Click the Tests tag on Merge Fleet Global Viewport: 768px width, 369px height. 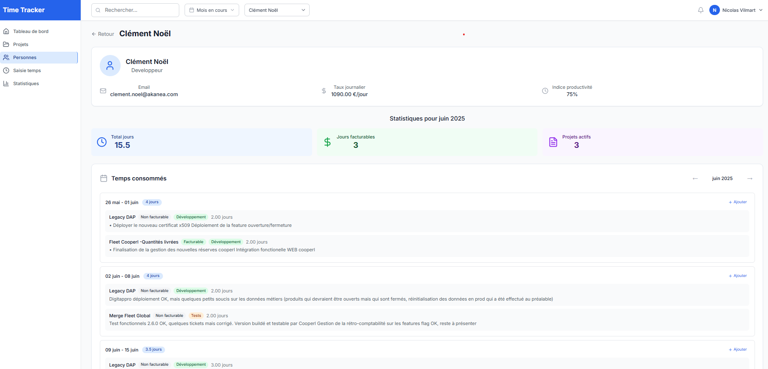tap(196, 316)
